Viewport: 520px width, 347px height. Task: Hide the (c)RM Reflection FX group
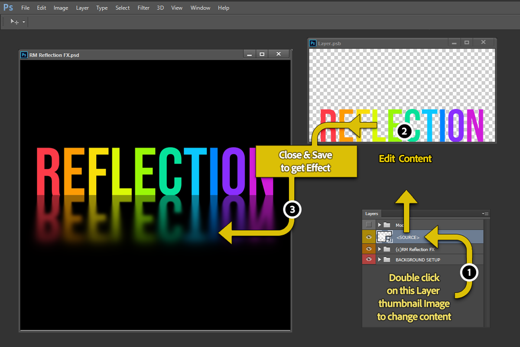click(369, 249)
